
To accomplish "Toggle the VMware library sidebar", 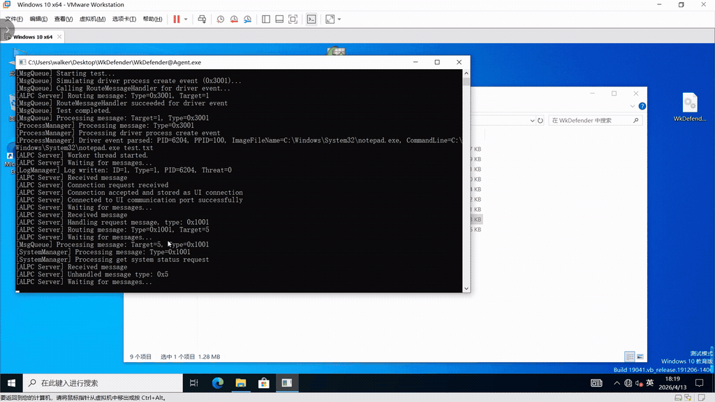I will pos(266,19).
